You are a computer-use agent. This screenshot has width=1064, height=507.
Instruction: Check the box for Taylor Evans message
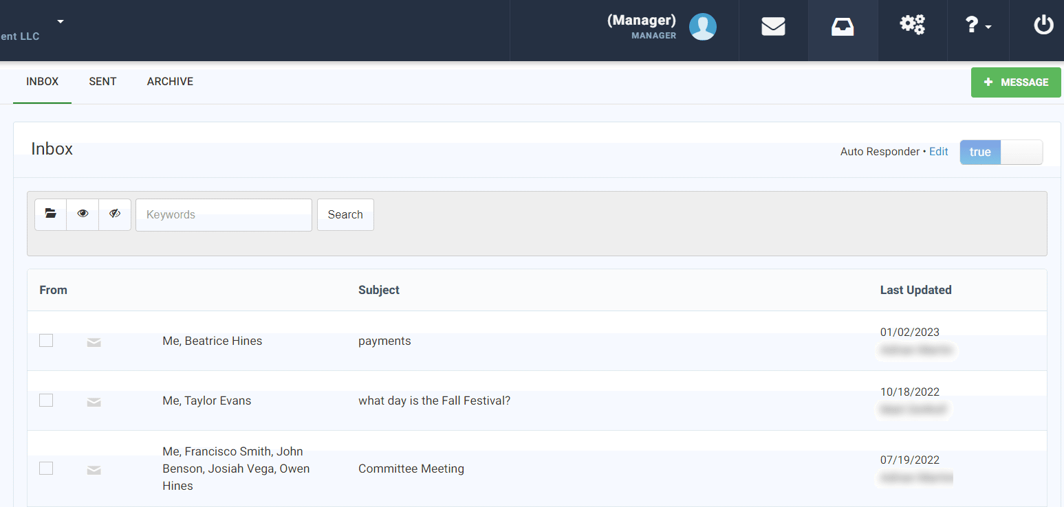pos(46,400)
